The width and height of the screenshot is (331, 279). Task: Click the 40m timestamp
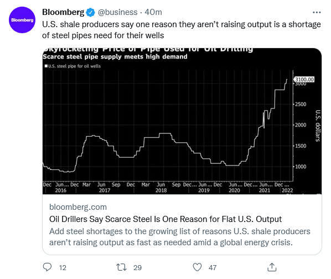click(x=153, y=12)
